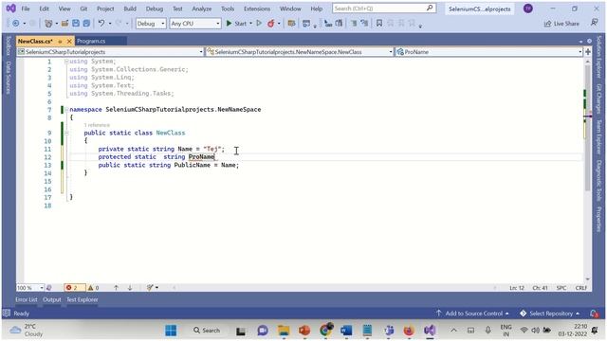This screenshot has height=341, width=607.
Task: Click the Windows taskbar Search box
Action: click(207, 331)
